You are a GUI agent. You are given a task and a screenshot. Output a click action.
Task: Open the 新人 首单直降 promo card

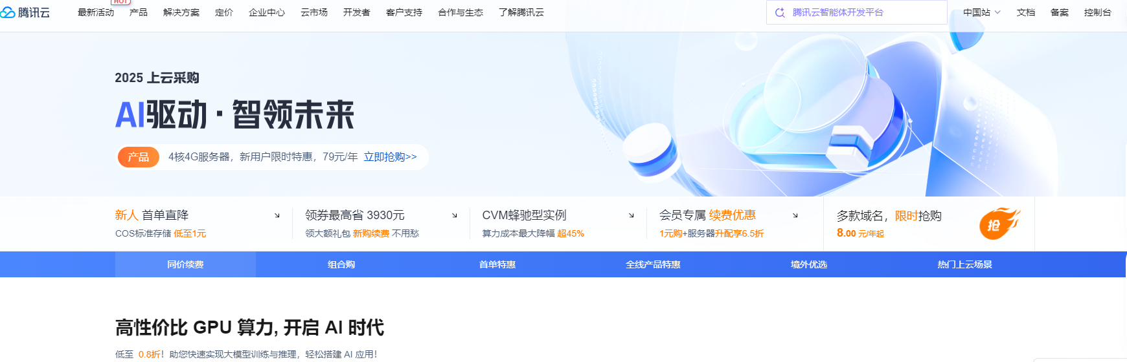[198, 224]
